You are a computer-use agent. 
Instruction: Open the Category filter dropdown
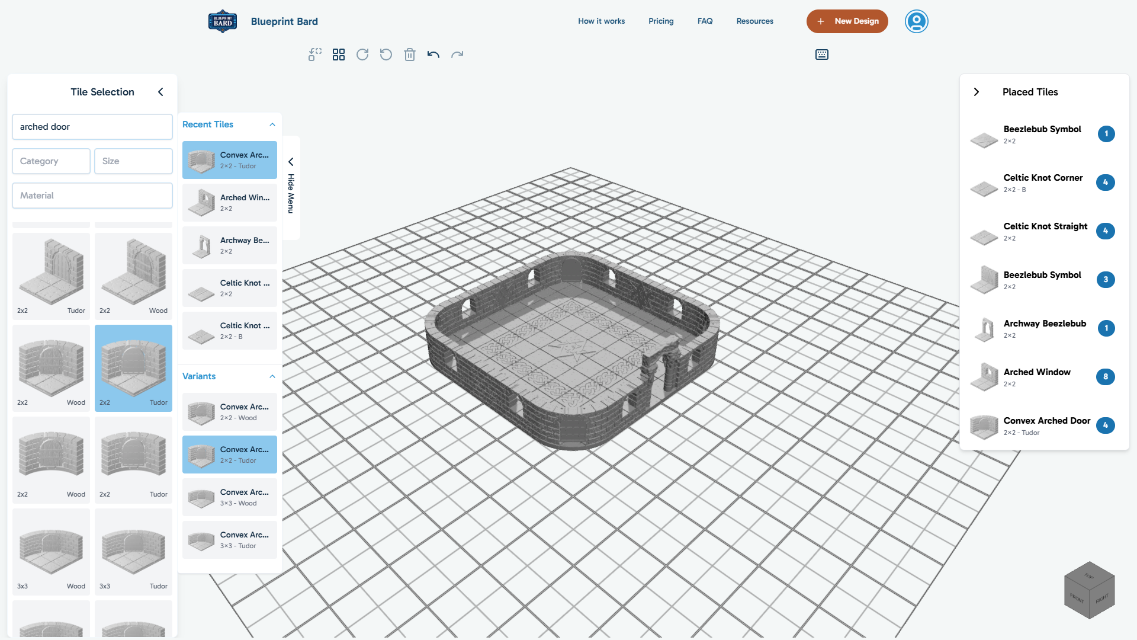[51, 161]
